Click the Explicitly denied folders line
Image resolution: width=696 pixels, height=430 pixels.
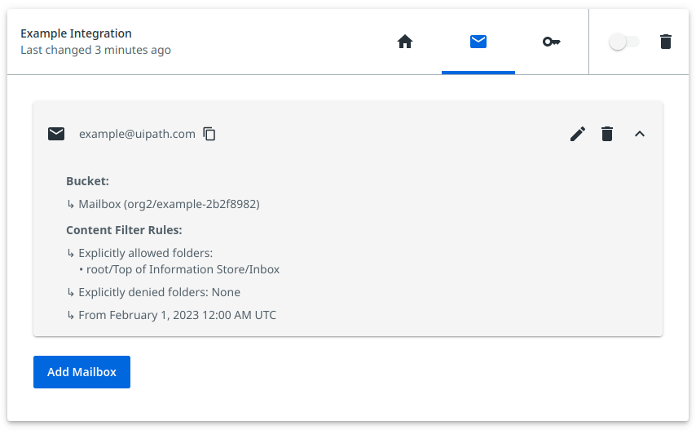click(x=159, y=292)
